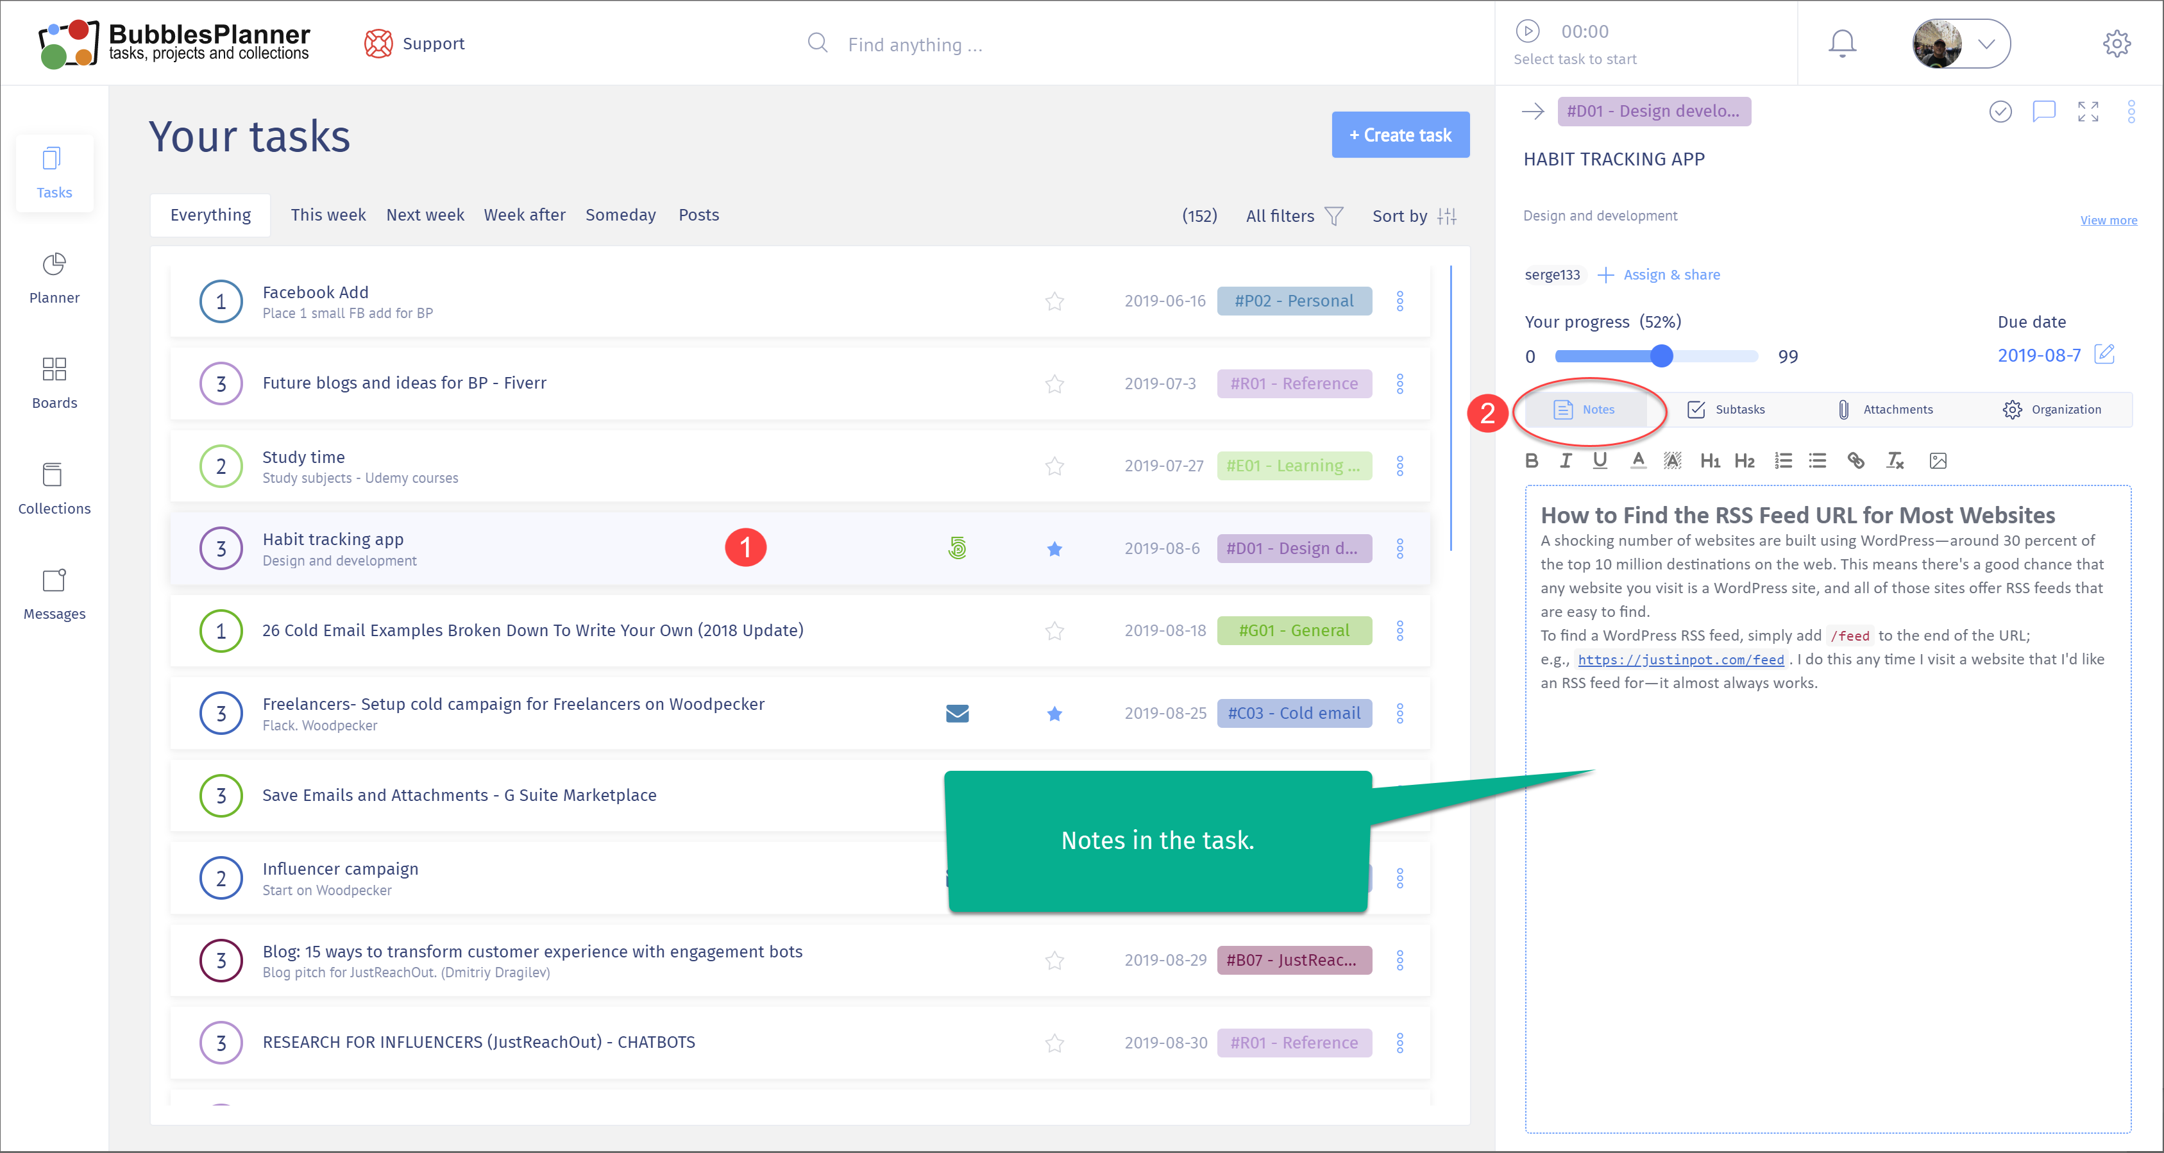Open the Boards sidebar section

point(54,383)
